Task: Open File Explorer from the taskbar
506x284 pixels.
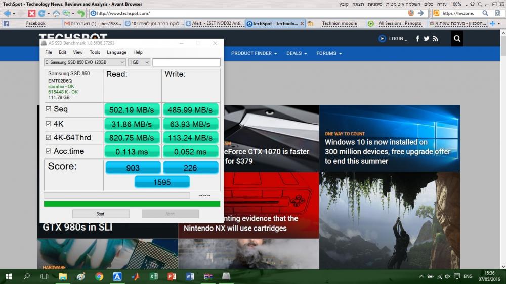Action: point(63,276)
